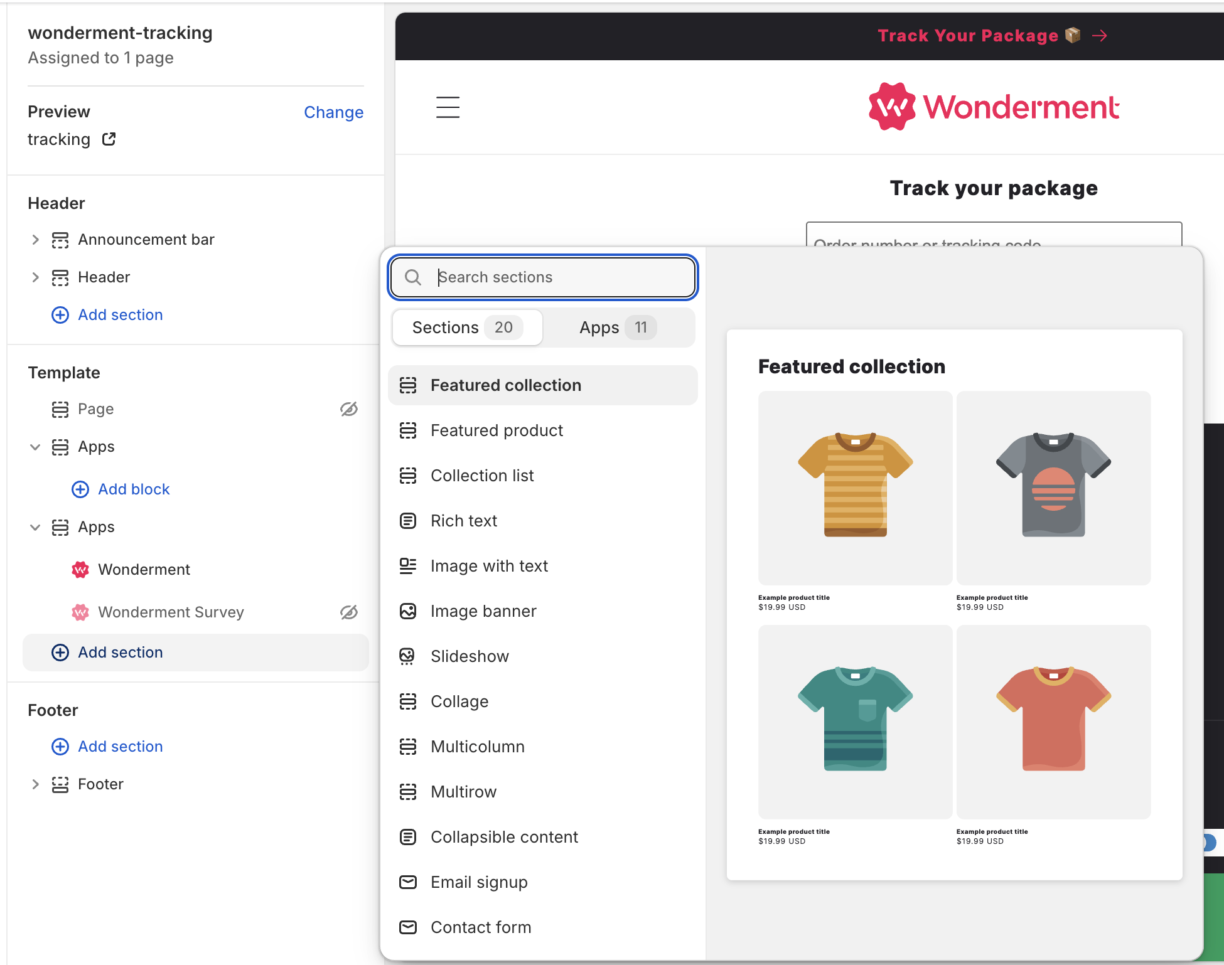The image size is (1224, 965).
Task: Select Collapsible content in section list
Action: pos(543,837)
